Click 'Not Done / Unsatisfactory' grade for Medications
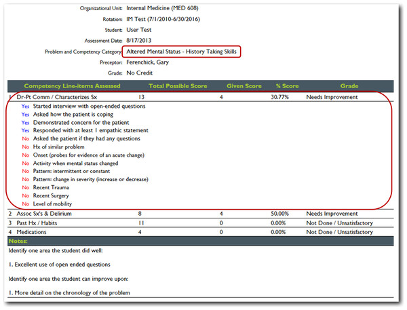 [x=339, y=232]
